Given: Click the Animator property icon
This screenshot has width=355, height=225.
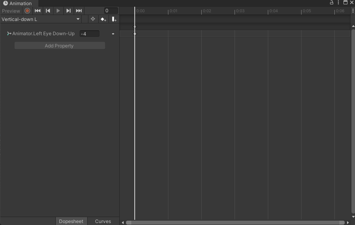Looking at the screenshot, I should point(9,34).
